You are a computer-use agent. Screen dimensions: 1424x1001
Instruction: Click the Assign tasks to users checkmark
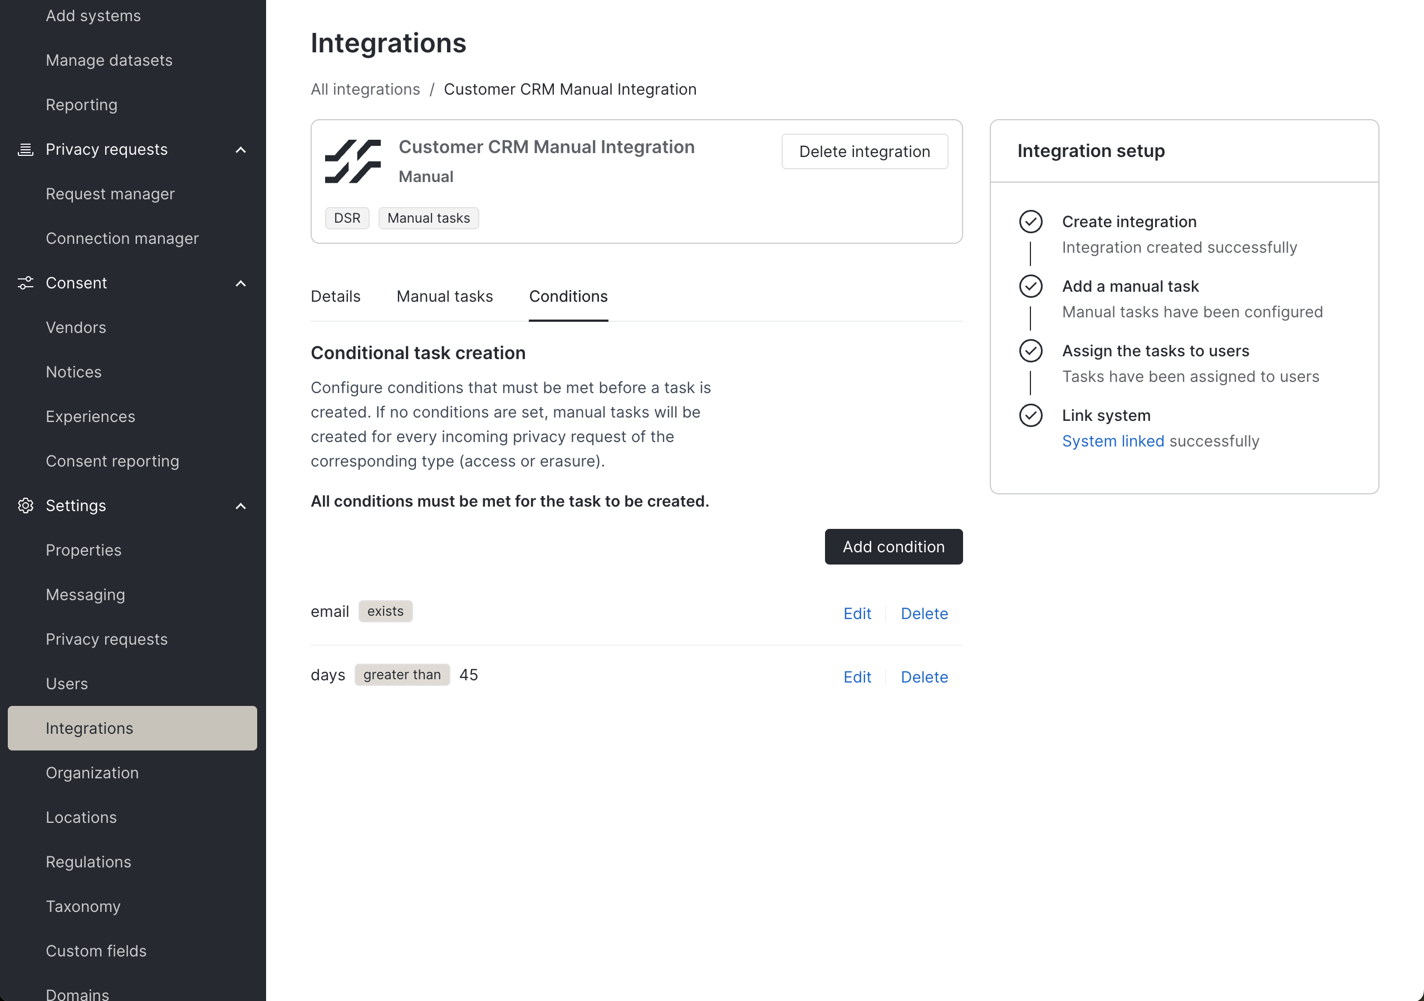click(1030, 351)
